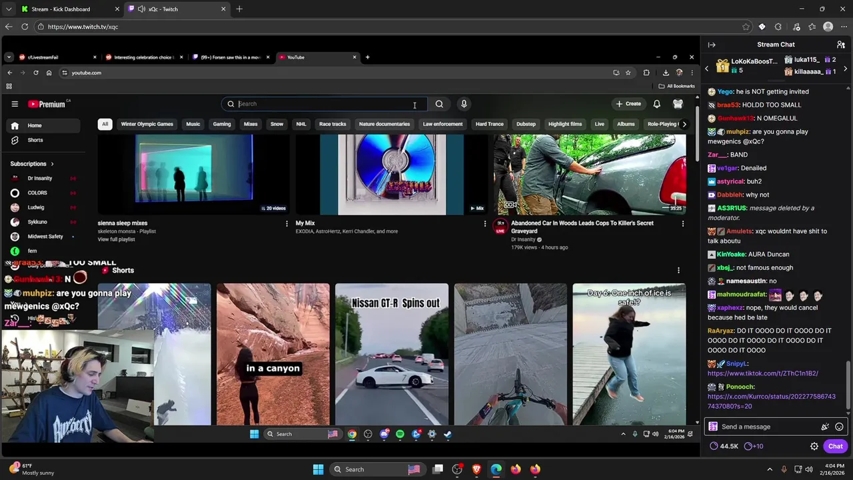Click the YouTube search magnifier button

pyautogui.click(x=439, y=104)
